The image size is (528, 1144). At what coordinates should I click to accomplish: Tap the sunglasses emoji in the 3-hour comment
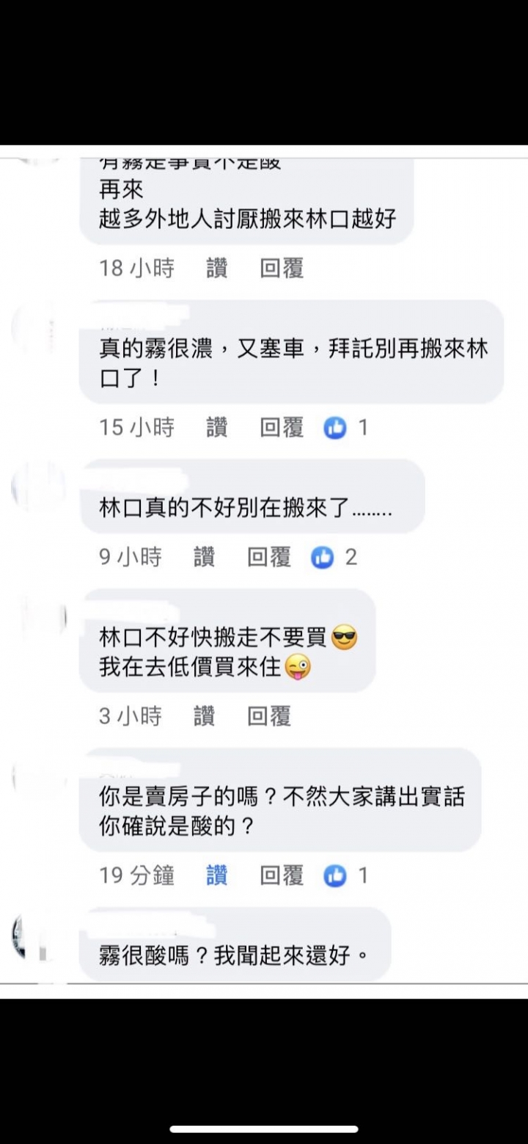click(x=344, y=638)
